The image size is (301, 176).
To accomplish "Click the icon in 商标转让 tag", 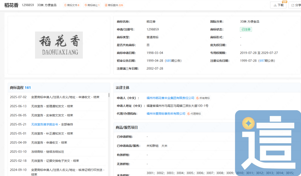I will click(86, 5).
